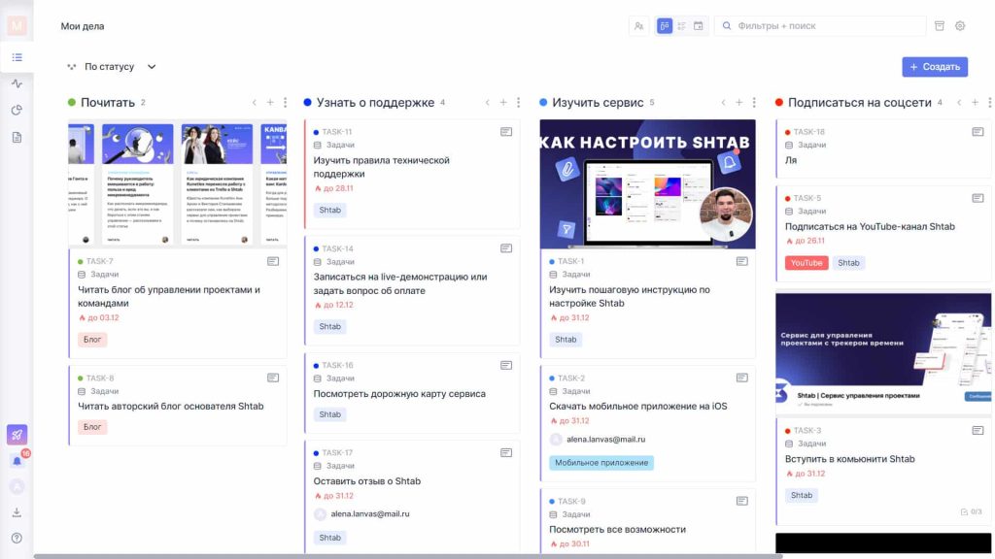Open the description icon on TASK-17 card

click(x=505, y=452)
